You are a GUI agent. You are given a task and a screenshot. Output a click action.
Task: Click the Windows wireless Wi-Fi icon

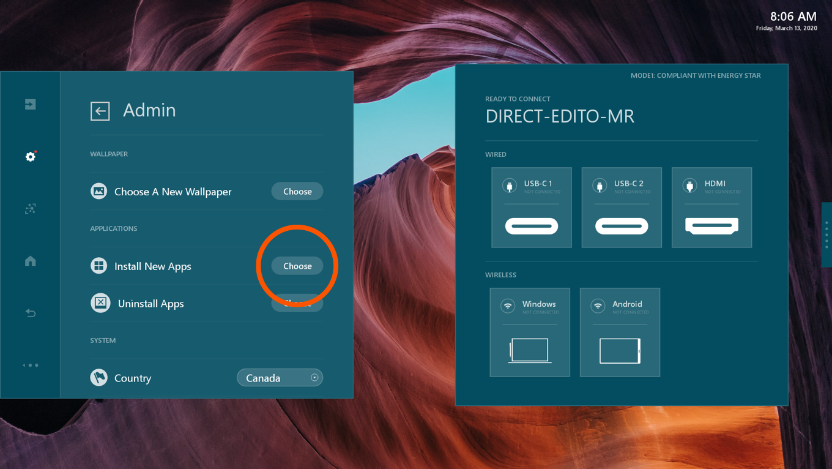(x=508, y=306)
